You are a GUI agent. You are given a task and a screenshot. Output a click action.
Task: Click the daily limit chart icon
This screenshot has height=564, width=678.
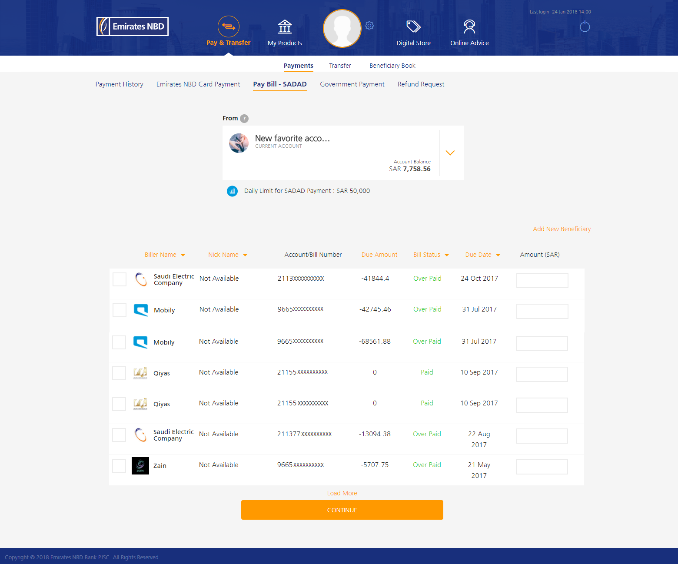(232, 191)
